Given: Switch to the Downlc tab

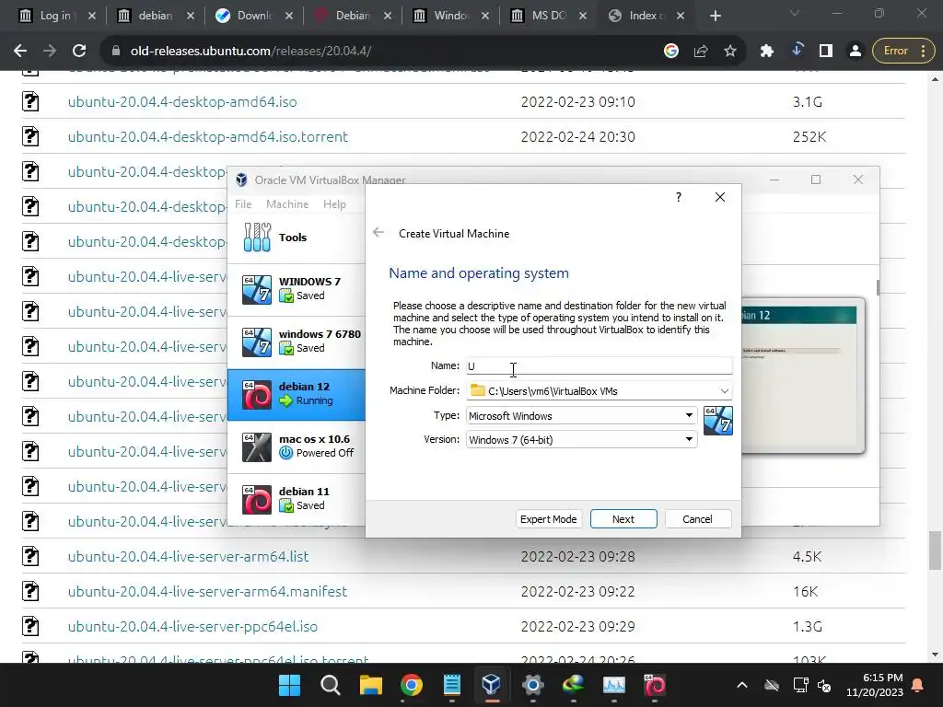Looking at the screenshot, I should pyautogui.click(x=254, y=17).
